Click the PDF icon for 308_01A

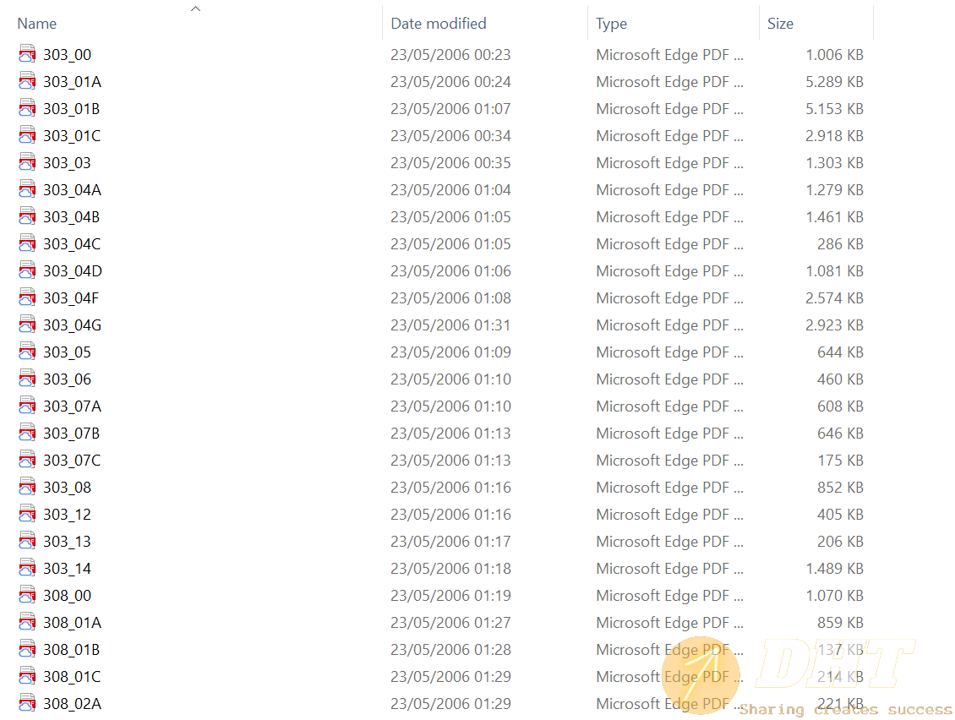click(27, 621)
